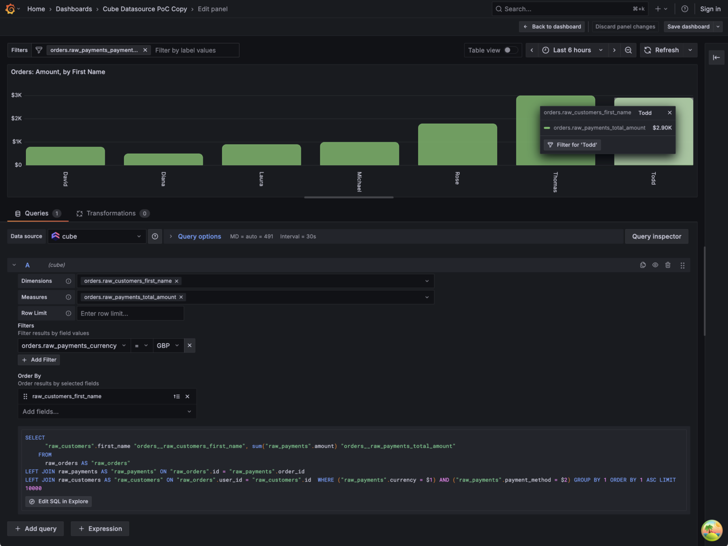728x546 pixels.
Task: Change the GBP filter value
Action: click(x=168, y=346)
